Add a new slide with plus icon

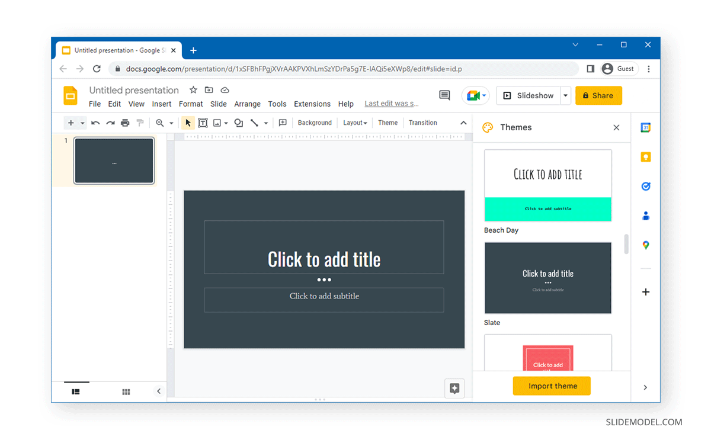coord(71,123)
